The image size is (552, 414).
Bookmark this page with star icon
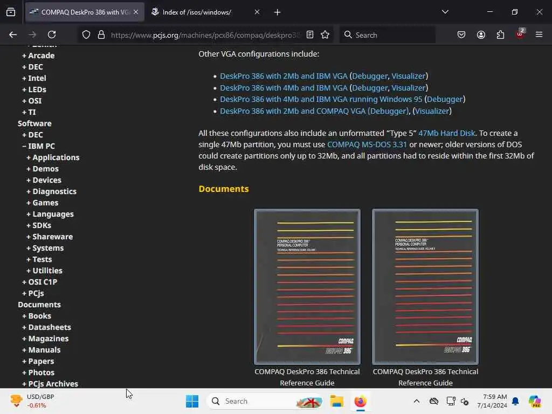pos(325,34)
